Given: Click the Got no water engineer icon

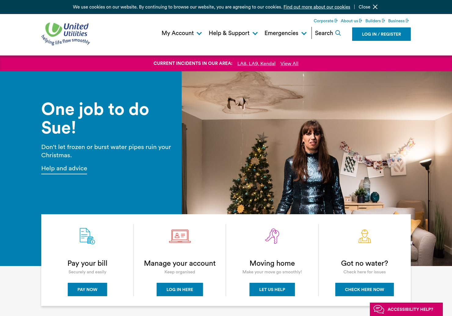Looking at the screenshot, I should click(365, 236).
